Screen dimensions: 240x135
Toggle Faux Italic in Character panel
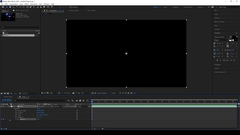pyautogui.click(x=220, y=60)
